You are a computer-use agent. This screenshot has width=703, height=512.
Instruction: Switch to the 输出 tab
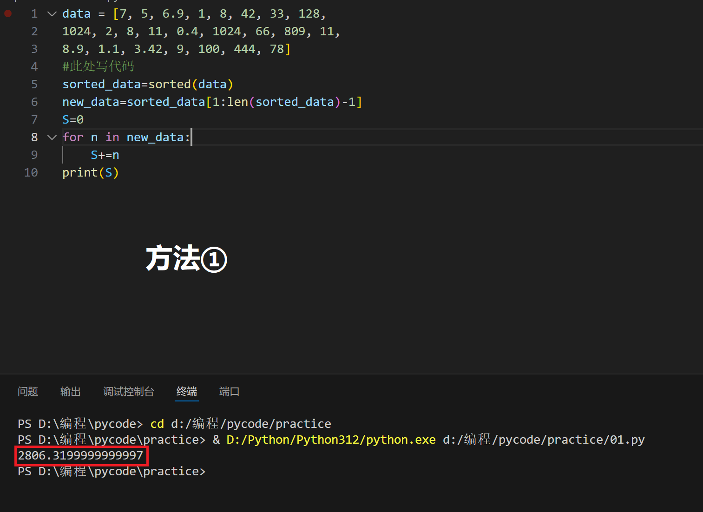click(x=71, y=392)
